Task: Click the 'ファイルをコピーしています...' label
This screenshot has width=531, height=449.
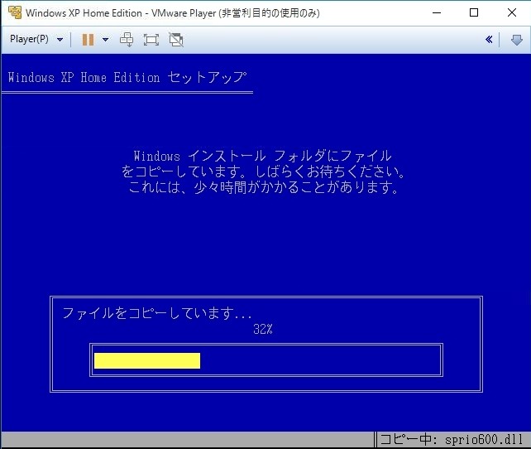Action: [157, 313]
